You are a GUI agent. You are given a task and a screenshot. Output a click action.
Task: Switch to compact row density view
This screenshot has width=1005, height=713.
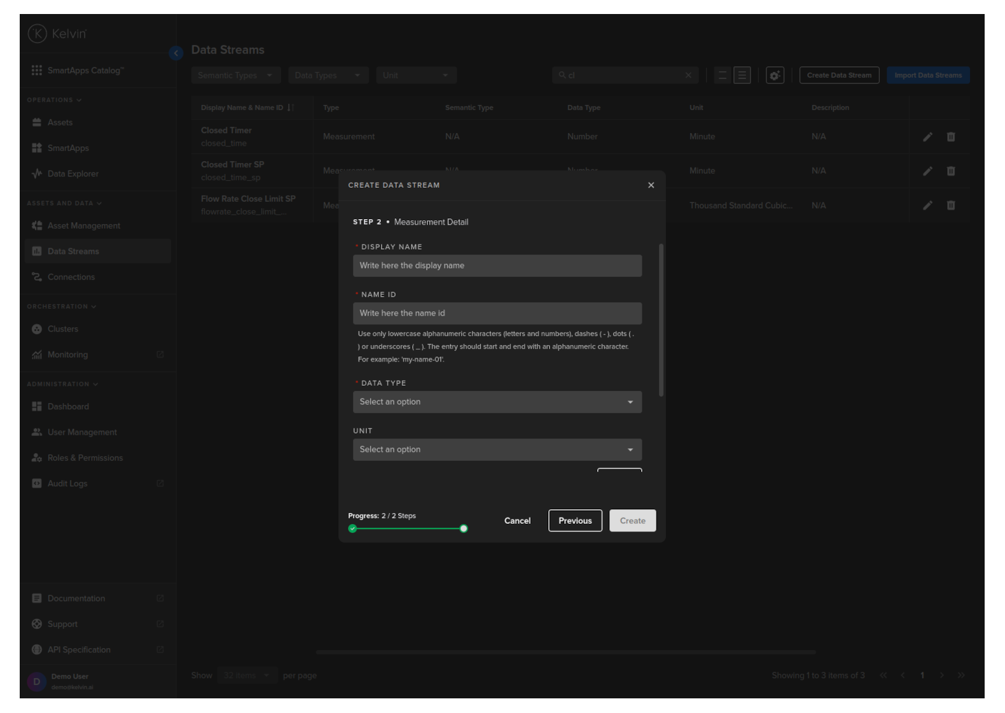click(722, 75)
